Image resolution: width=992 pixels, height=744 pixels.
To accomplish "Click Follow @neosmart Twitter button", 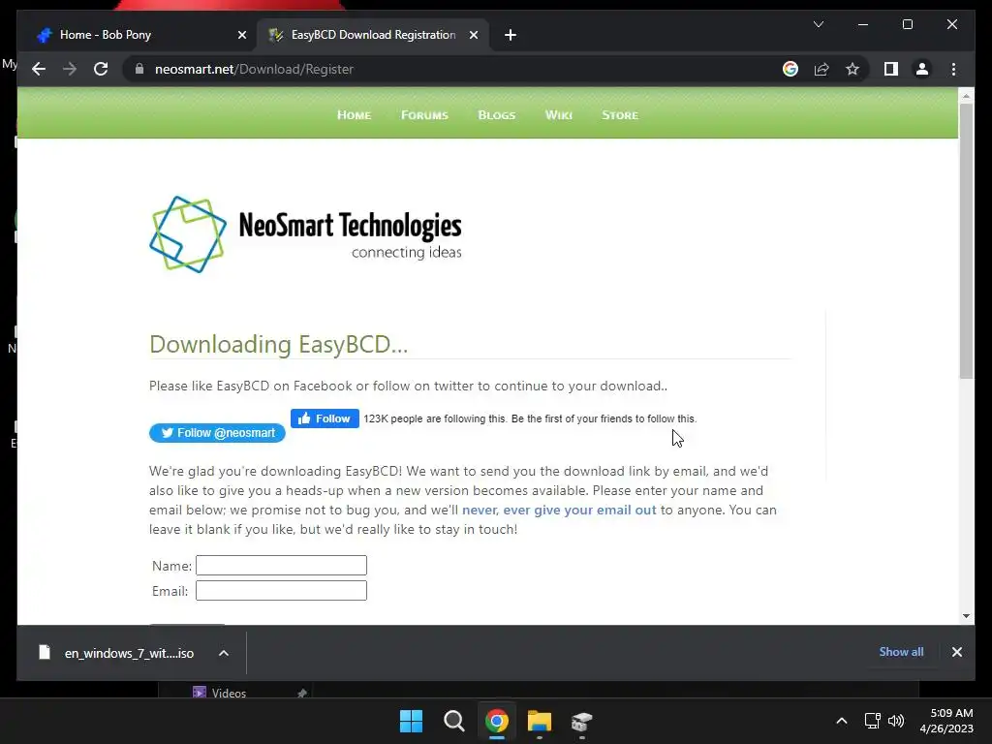I will (x=217, y=433).
